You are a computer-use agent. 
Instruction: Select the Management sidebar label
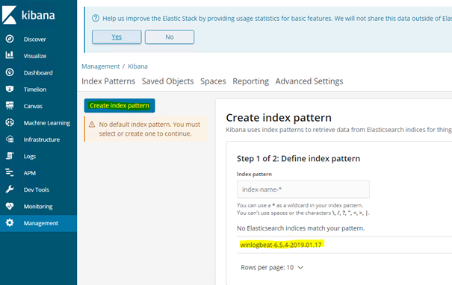(41, 223)
